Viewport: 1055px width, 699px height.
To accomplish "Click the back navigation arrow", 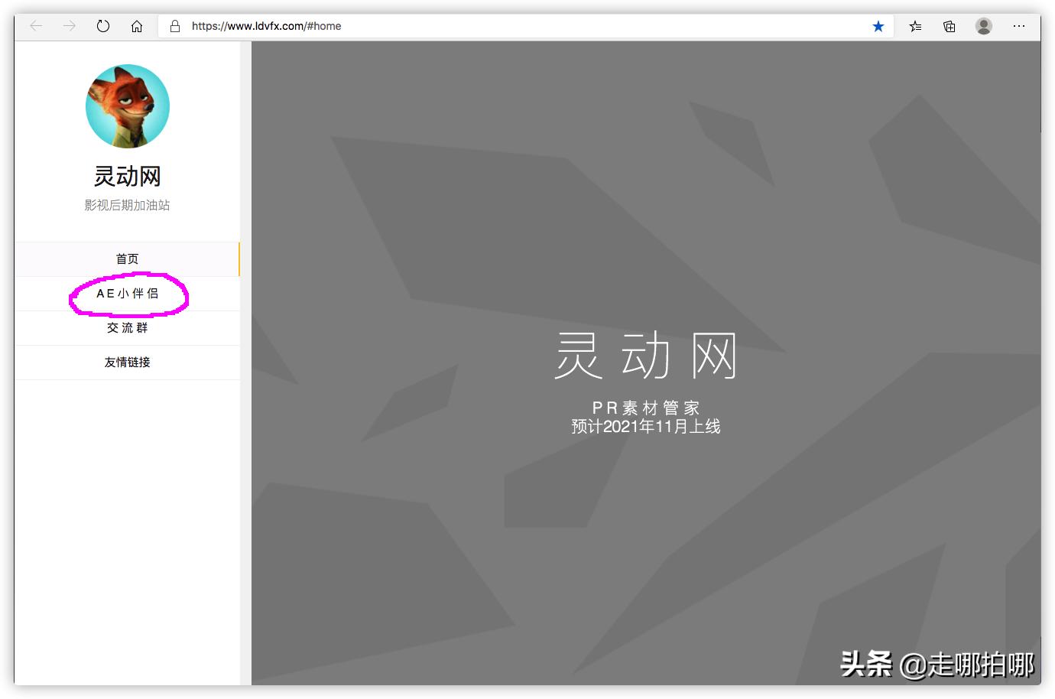I will (35, 25).
